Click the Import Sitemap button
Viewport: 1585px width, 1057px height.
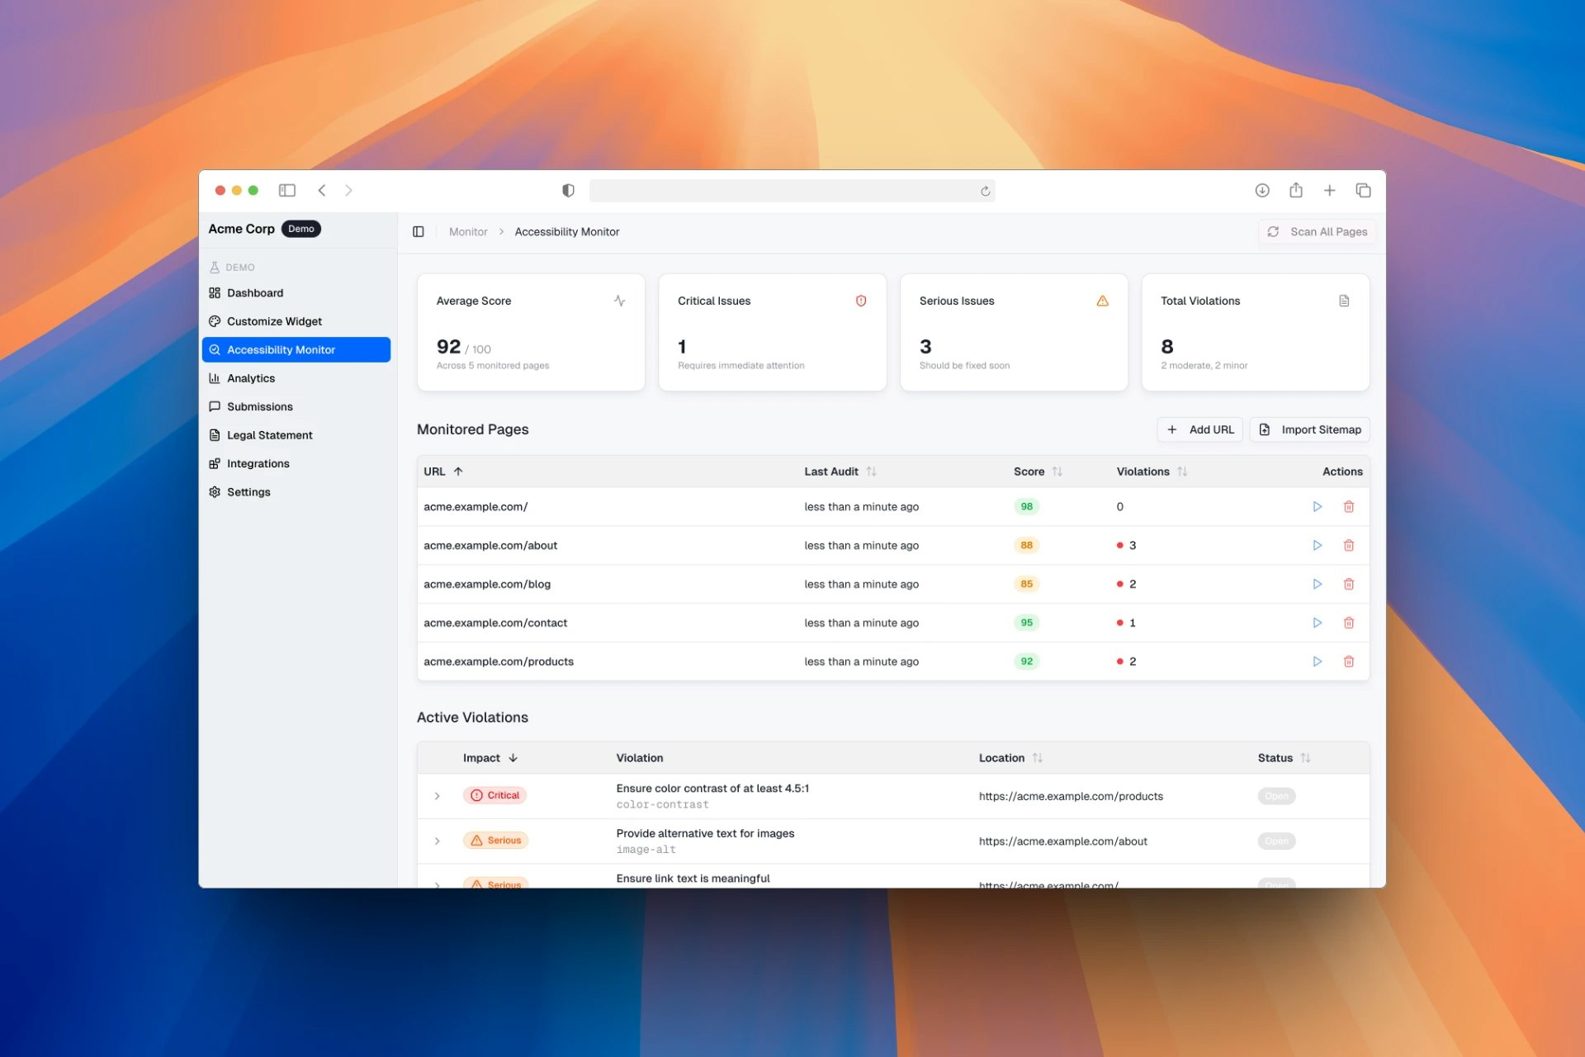(x=1309, y=429)
